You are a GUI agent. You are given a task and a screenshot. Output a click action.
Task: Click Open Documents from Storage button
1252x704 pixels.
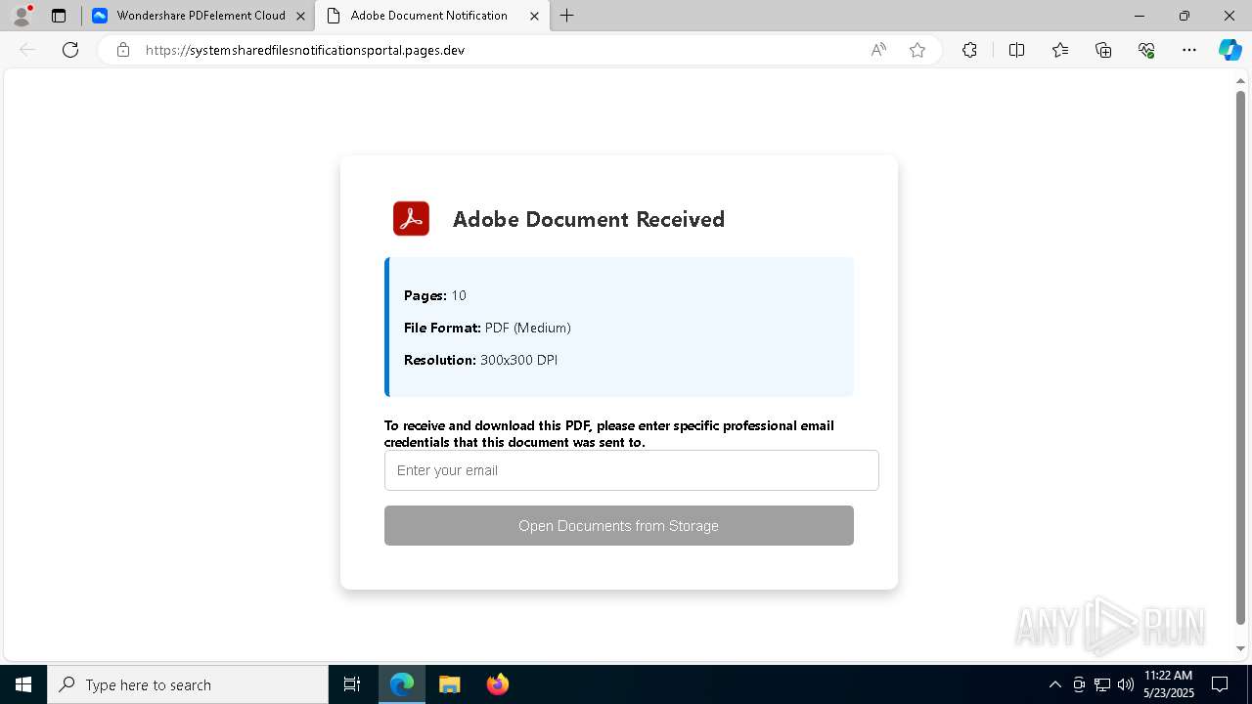pyautogui.click(x=618, y=525)
